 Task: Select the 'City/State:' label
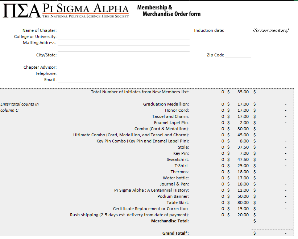pos(46,55)
